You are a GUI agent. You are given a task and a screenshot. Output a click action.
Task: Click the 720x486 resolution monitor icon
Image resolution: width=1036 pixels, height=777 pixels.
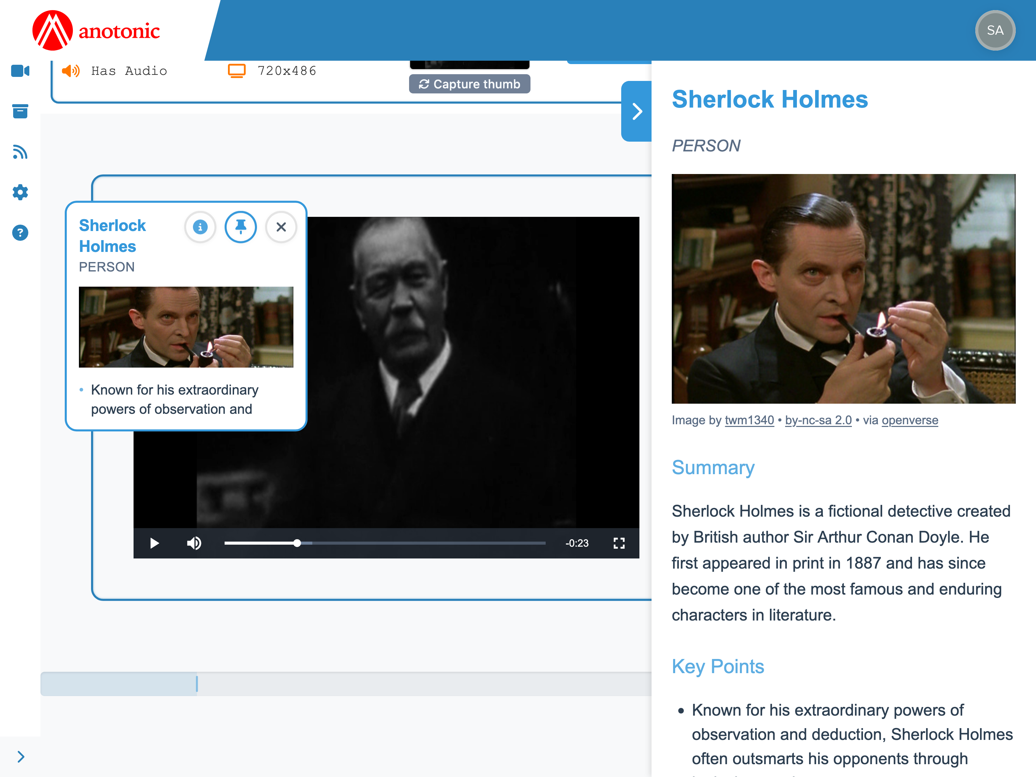pyautogui.click(x=236, y=71)
